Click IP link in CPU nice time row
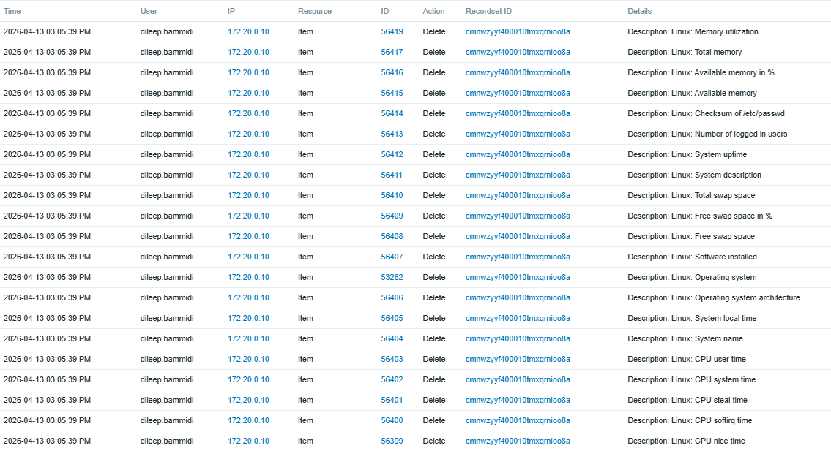The image size is (831, 451). pyautogui.click(x=248, y=441)
